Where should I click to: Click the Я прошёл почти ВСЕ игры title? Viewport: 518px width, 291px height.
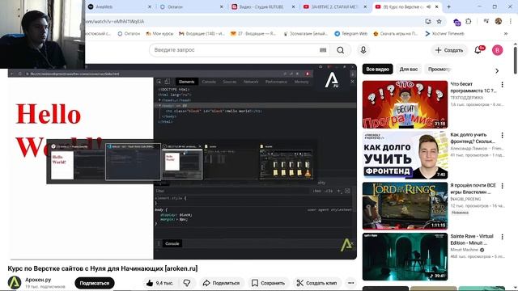click(473, 188)
